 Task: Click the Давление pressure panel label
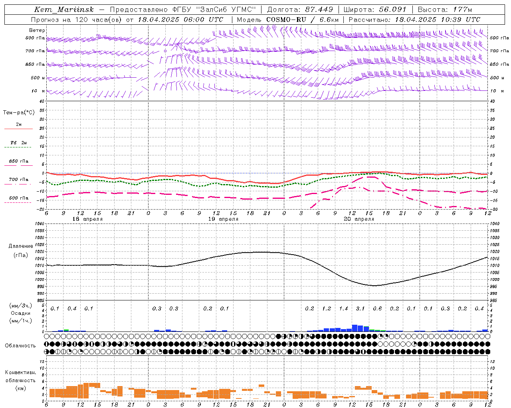click(x=21, y=246)
